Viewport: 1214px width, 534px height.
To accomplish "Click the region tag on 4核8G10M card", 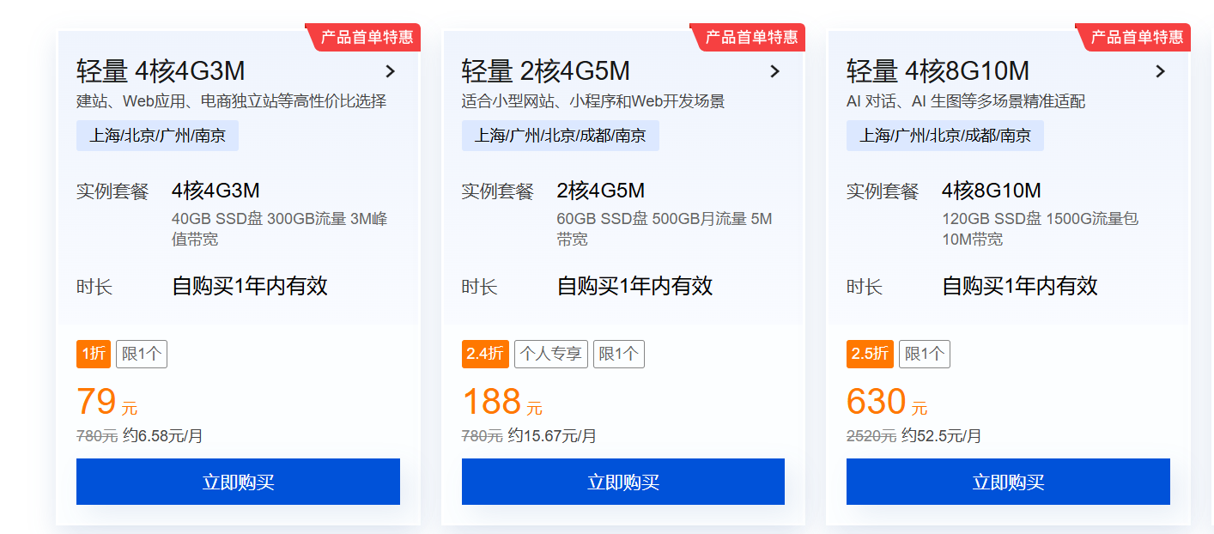I will coord(944,136).
